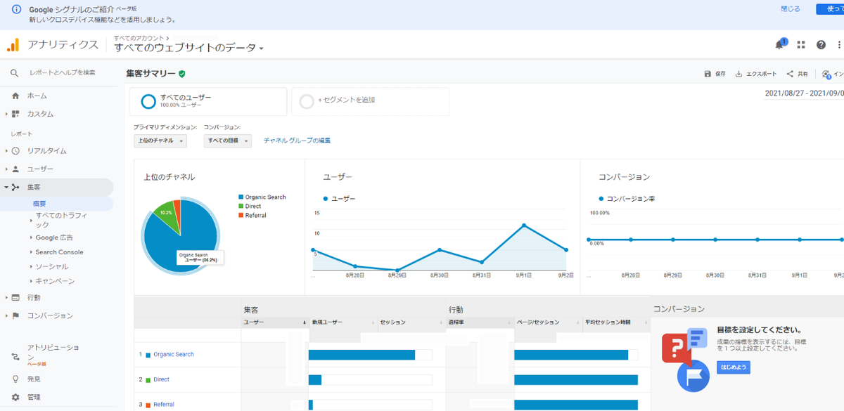Expand the Google 広告 submenu
Viewport: 844px width, 411px height.
32,237
